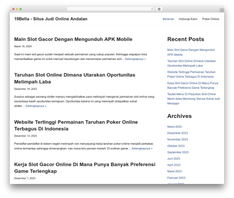The height and width of the screenshot is (198, 234).
Task: Click the date Desember 1, 2023
Action: click(x=25, y=178)
